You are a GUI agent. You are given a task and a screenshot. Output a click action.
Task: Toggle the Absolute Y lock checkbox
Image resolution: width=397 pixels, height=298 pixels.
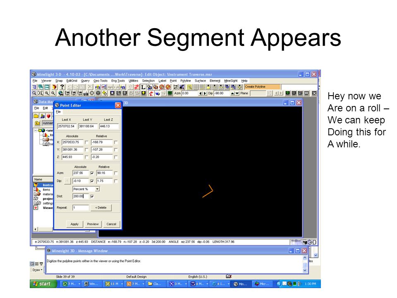(x=86, y=150)
